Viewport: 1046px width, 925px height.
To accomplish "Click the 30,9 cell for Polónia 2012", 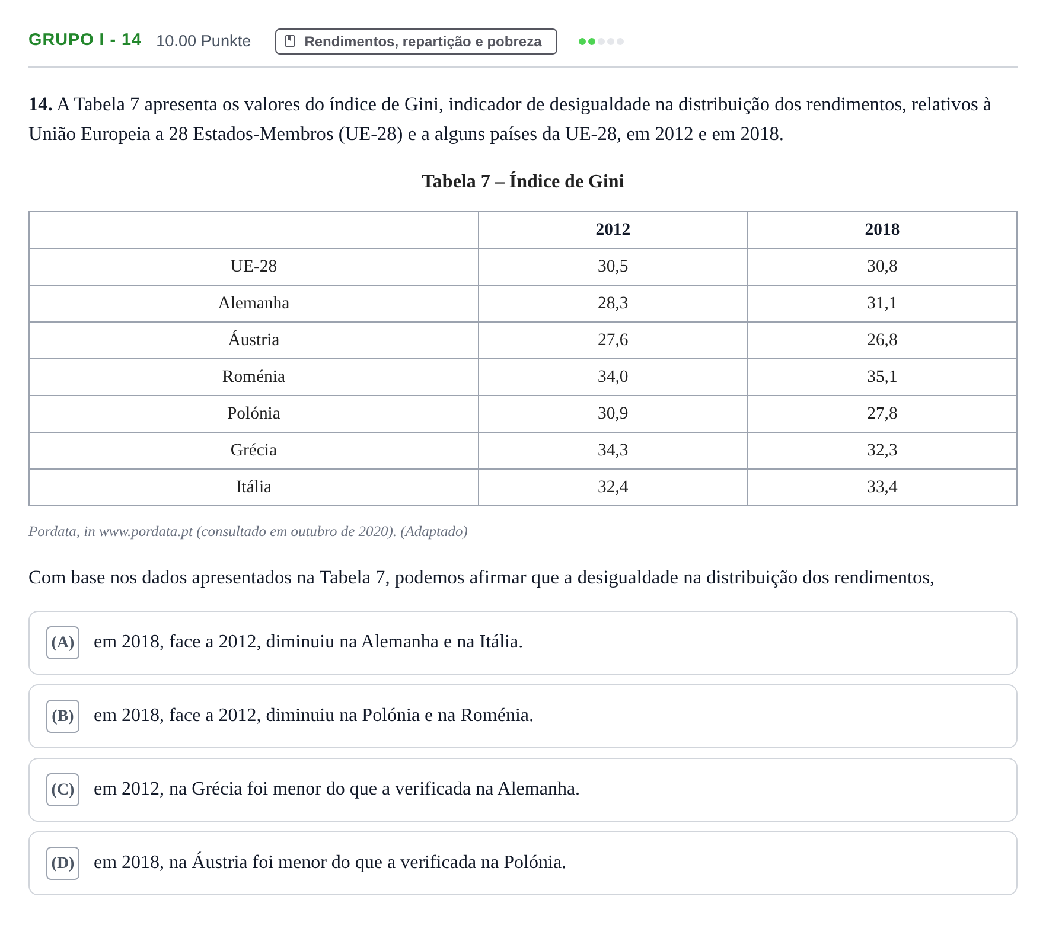I will point(613,413).
